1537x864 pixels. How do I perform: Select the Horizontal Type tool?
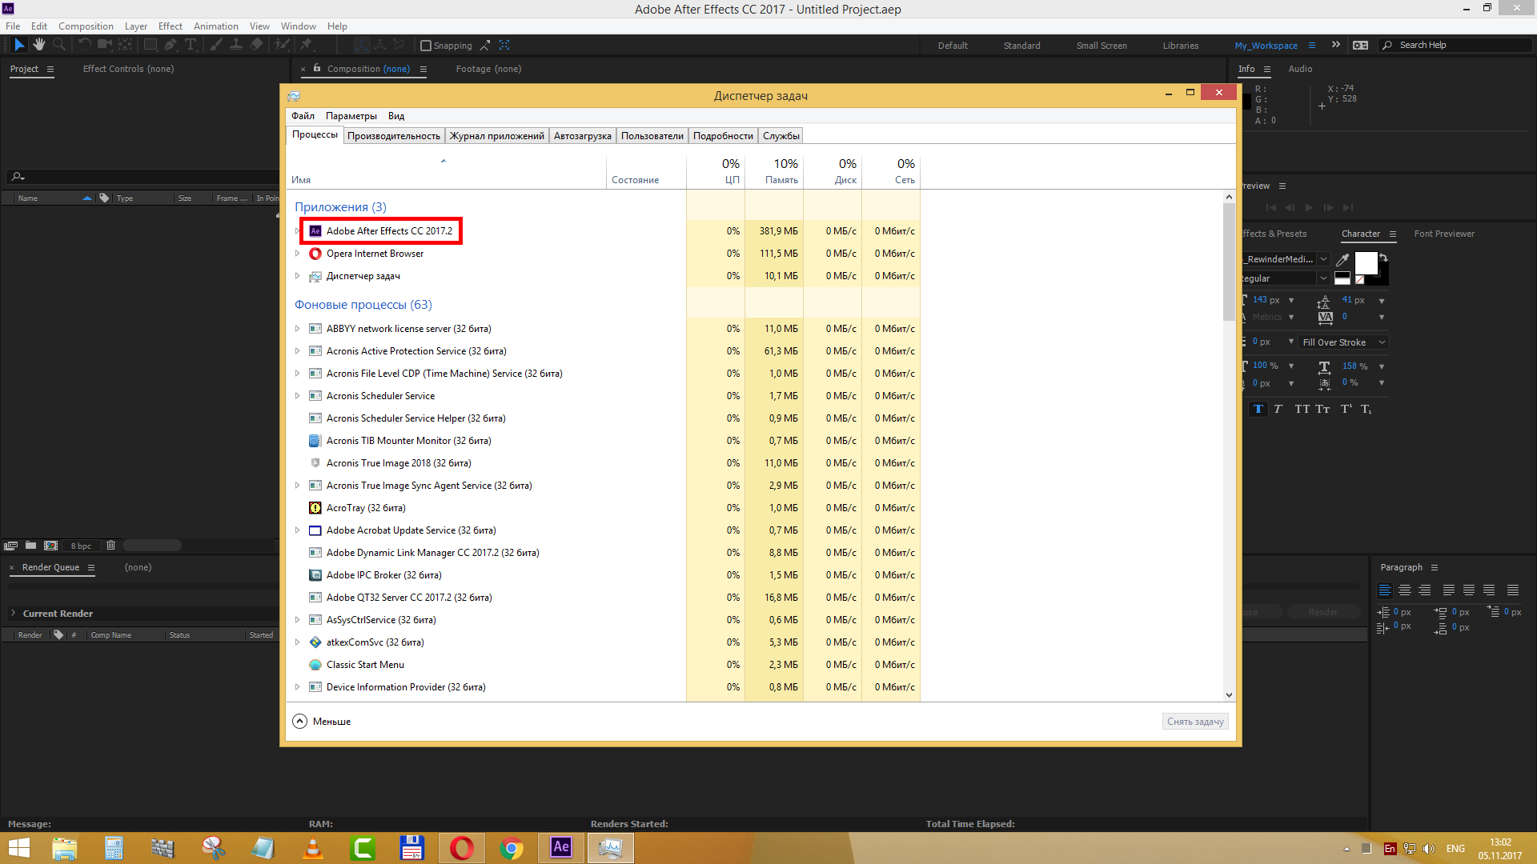(x=191, y=45)
